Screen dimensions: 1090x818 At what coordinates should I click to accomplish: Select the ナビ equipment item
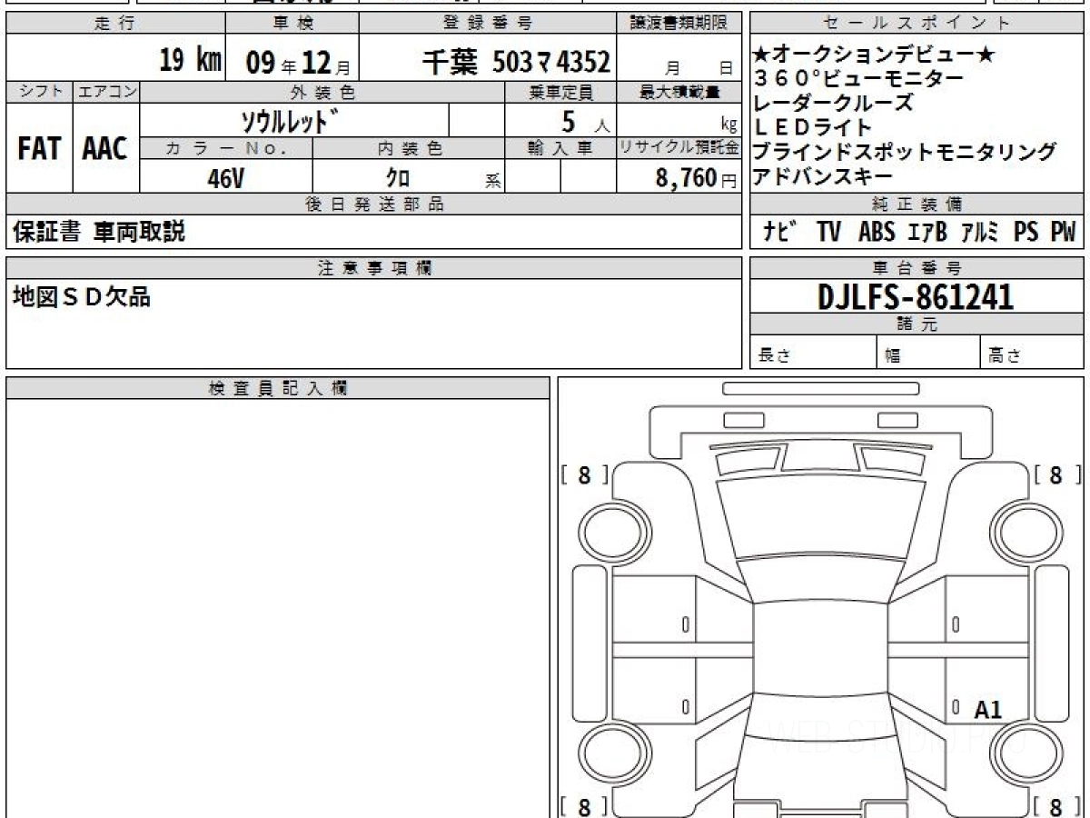coord(780,233)
